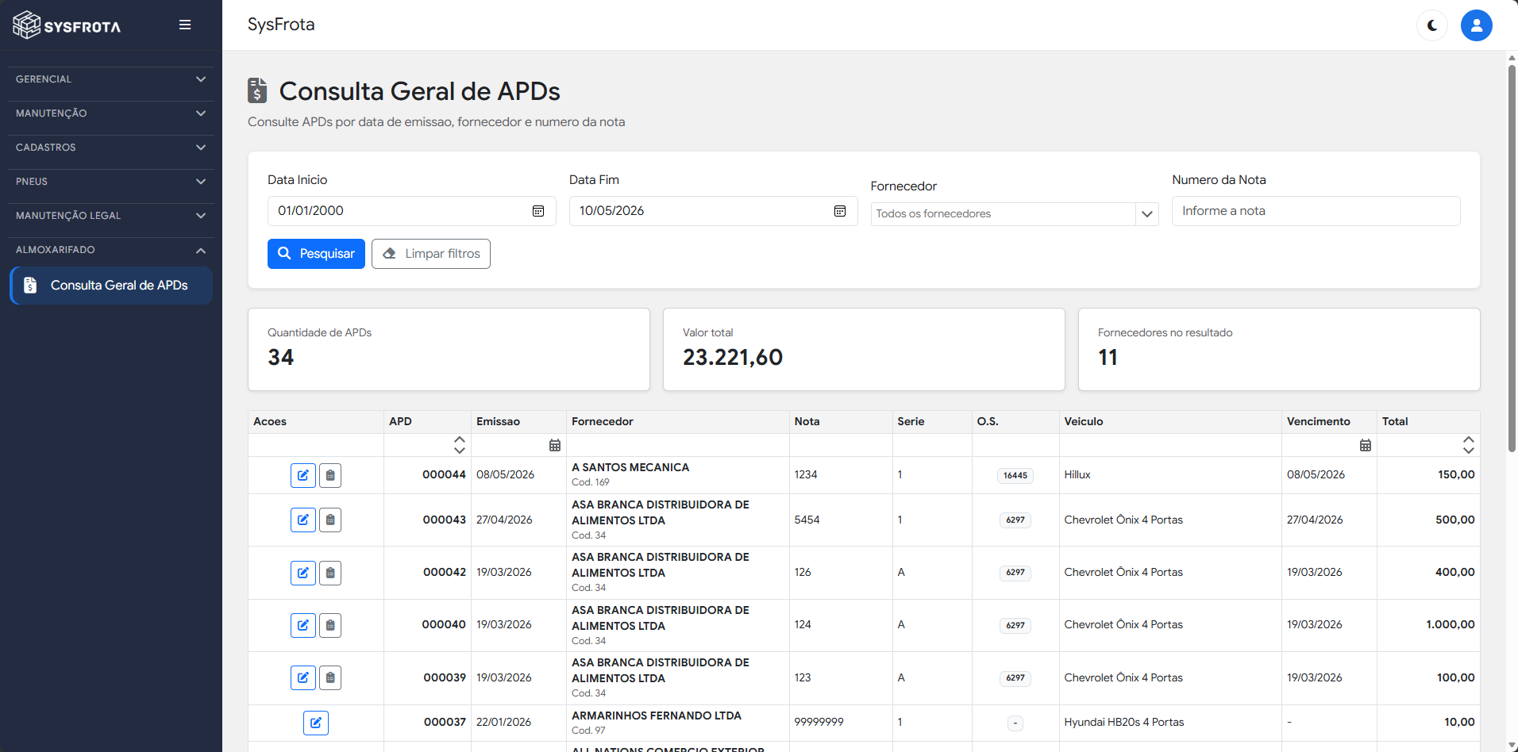
Task: Click nota value 99999999
Action: (x=819, y=722)
